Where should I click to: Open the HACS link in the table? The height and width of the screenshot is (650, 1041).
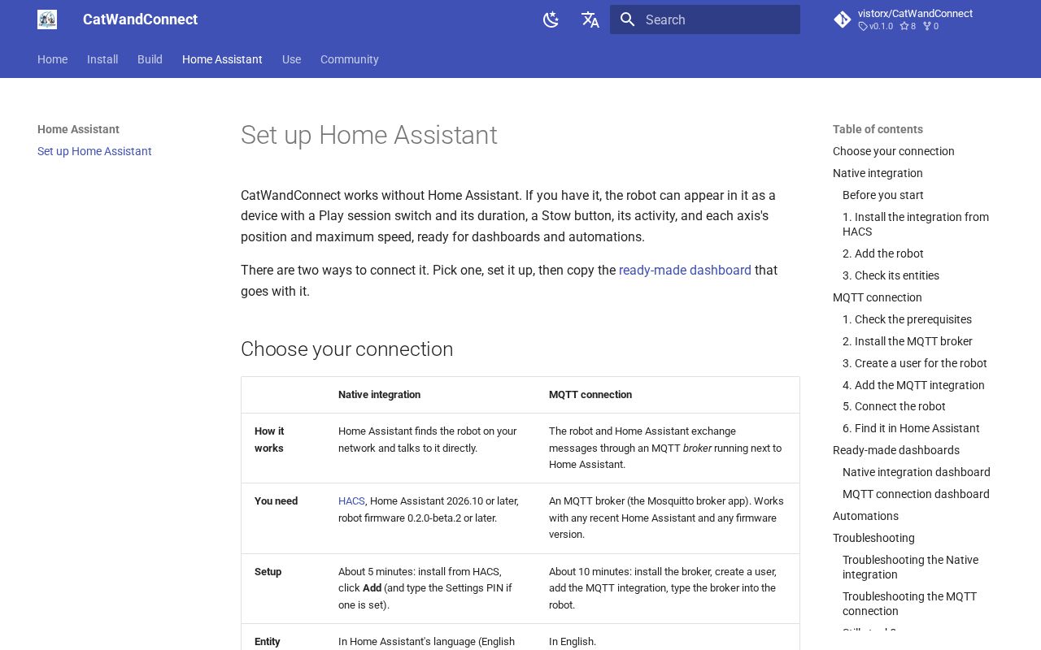point(351,501)
